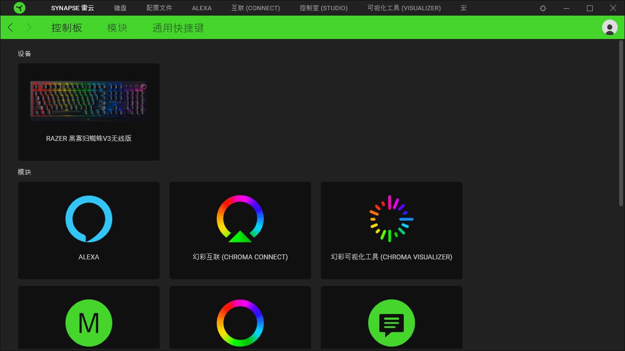The height and width of the screenshot is (351, 625).
Task: Open SYNAPSE 雷云 tab
Action: pos(73,8)
